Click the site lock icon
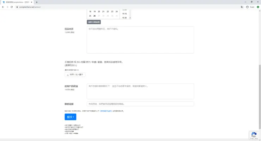Screen dimensions: 261x141 [x=17, y=7]
